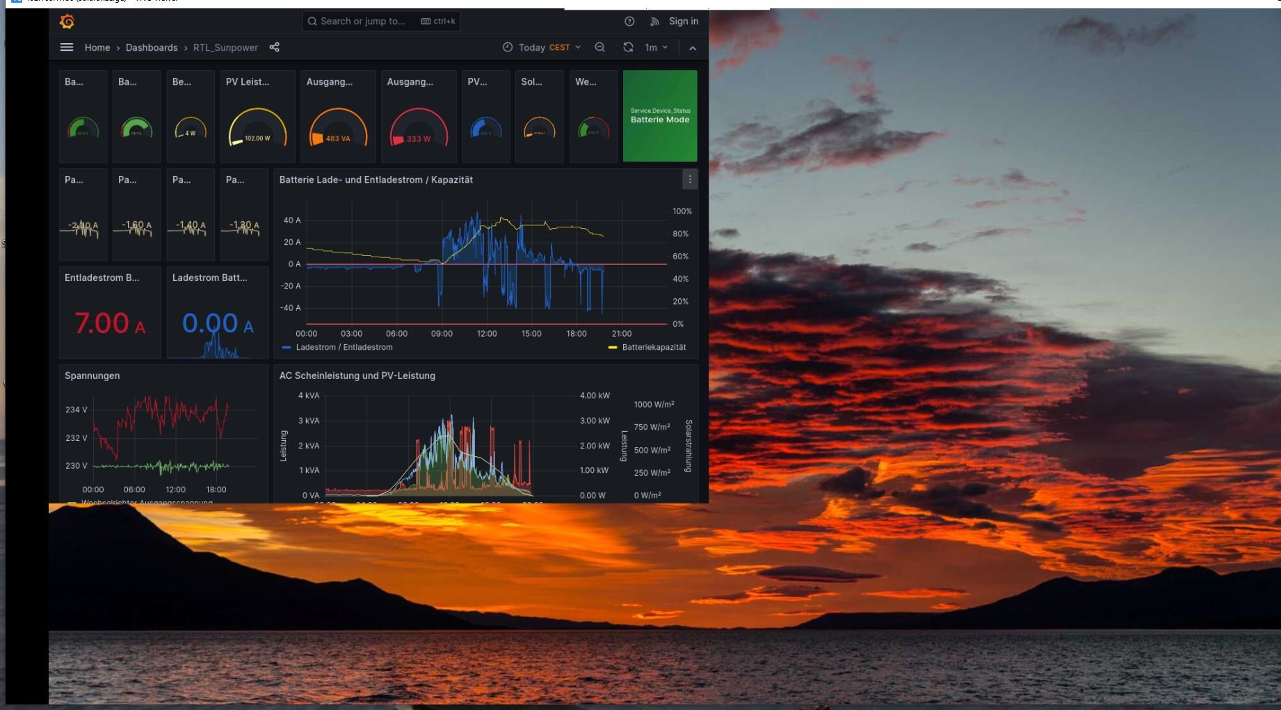Open Dashboards in the breadcrumb
Screen dimensions: 1281x710
(152, 47)
